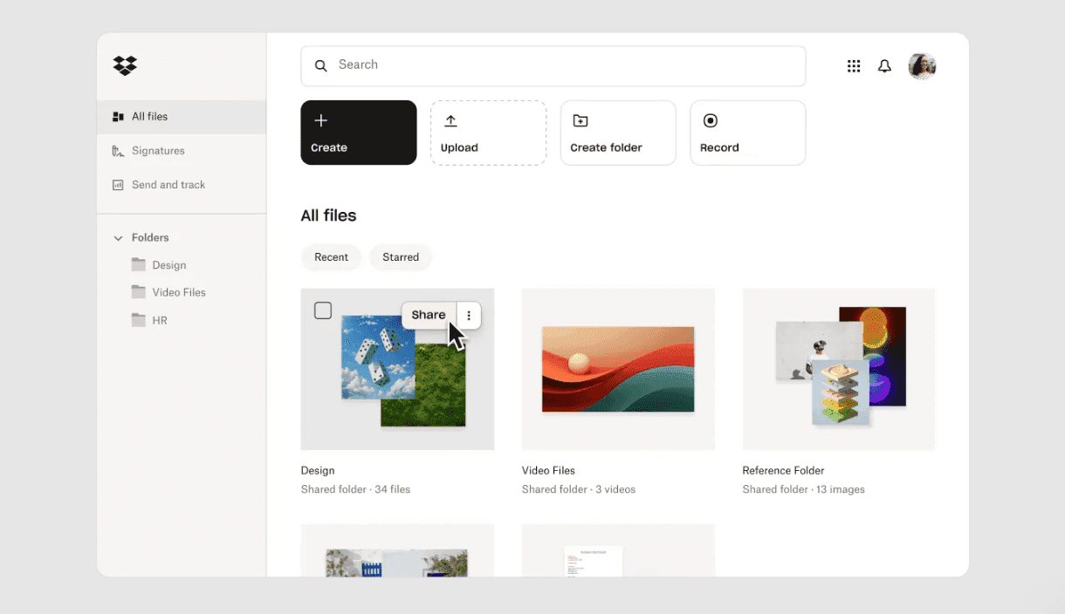Viewport: 1065px width, 614px height.
Task: Check the selection box on the Design folder card
Action: tap(323, 310)
